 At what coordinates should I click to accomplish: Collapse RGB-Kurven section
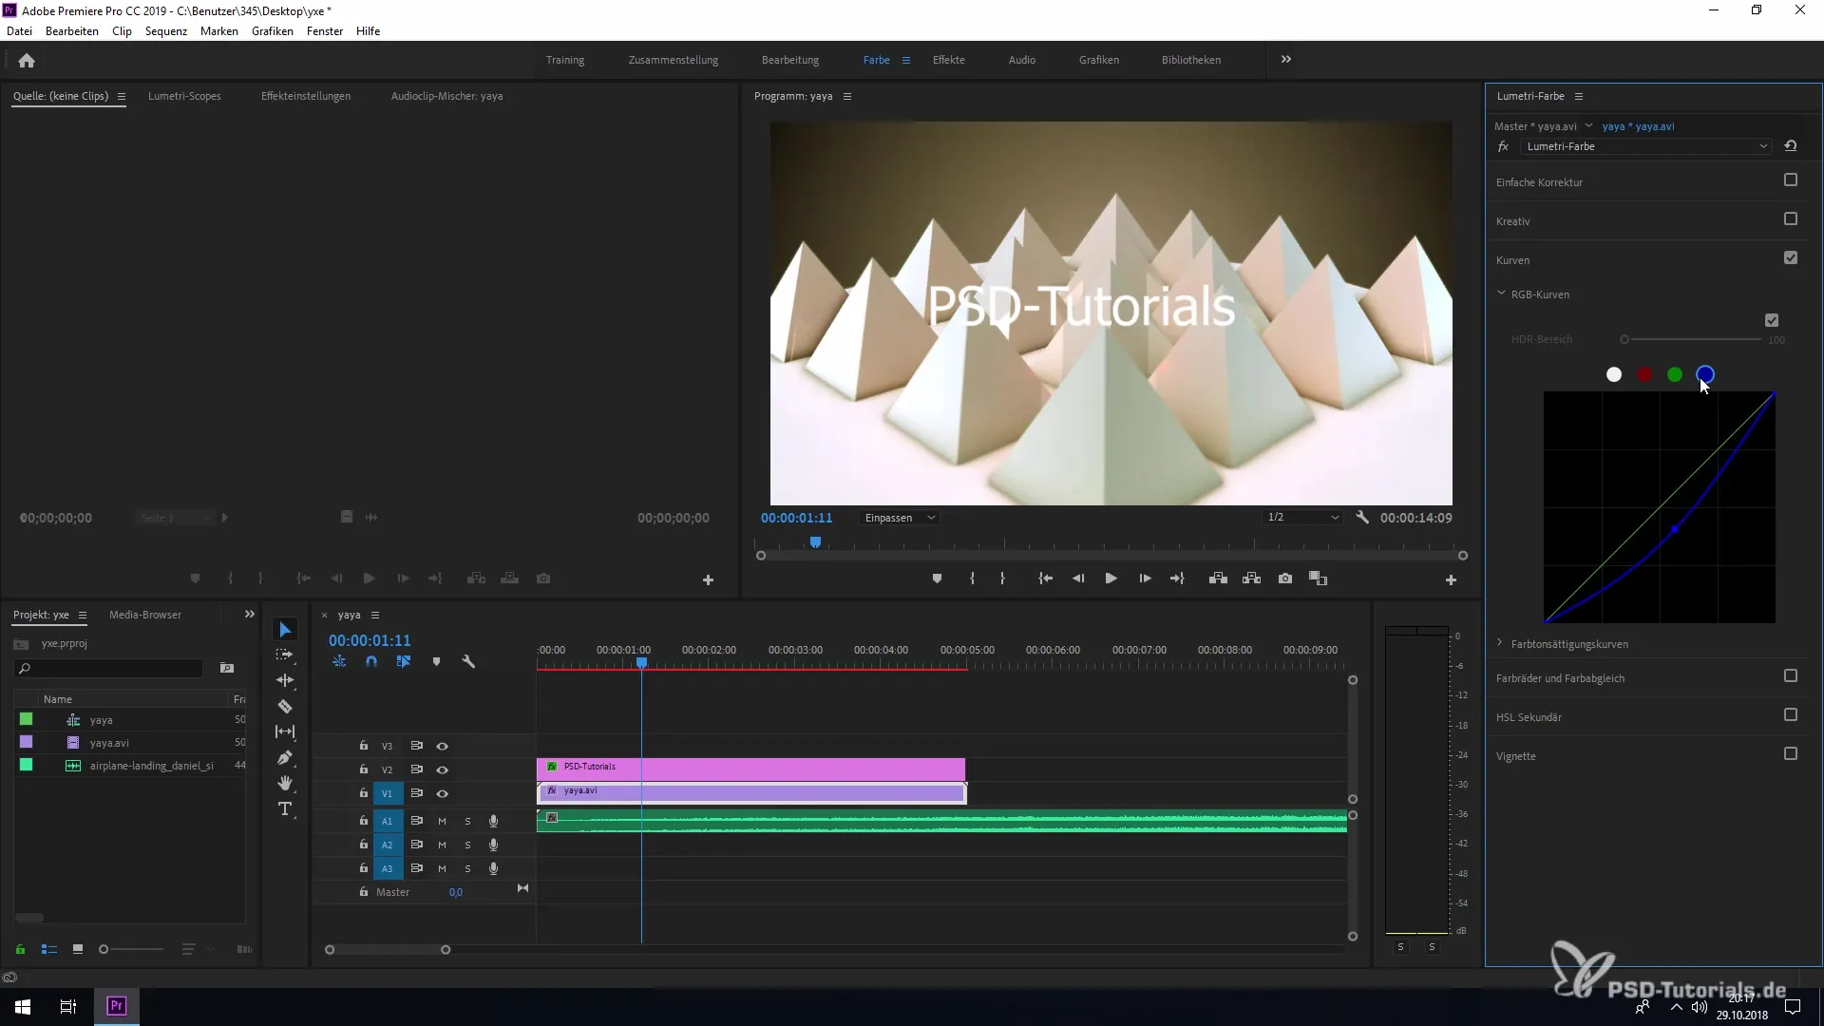pos(1501,294)
